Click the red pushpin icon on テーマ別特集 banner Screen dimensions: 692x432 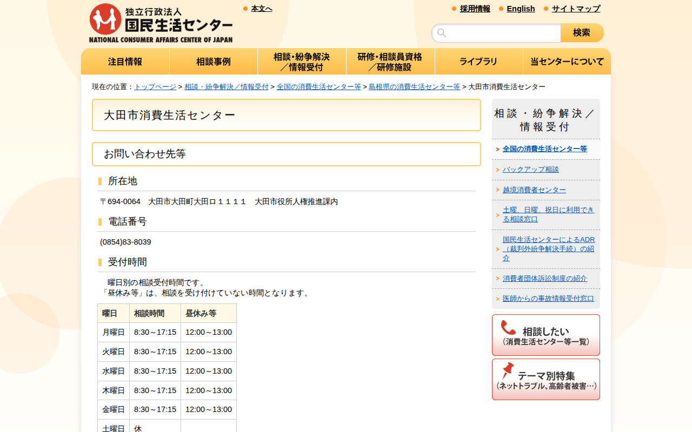pyautogui.click(x=507, y=371)
